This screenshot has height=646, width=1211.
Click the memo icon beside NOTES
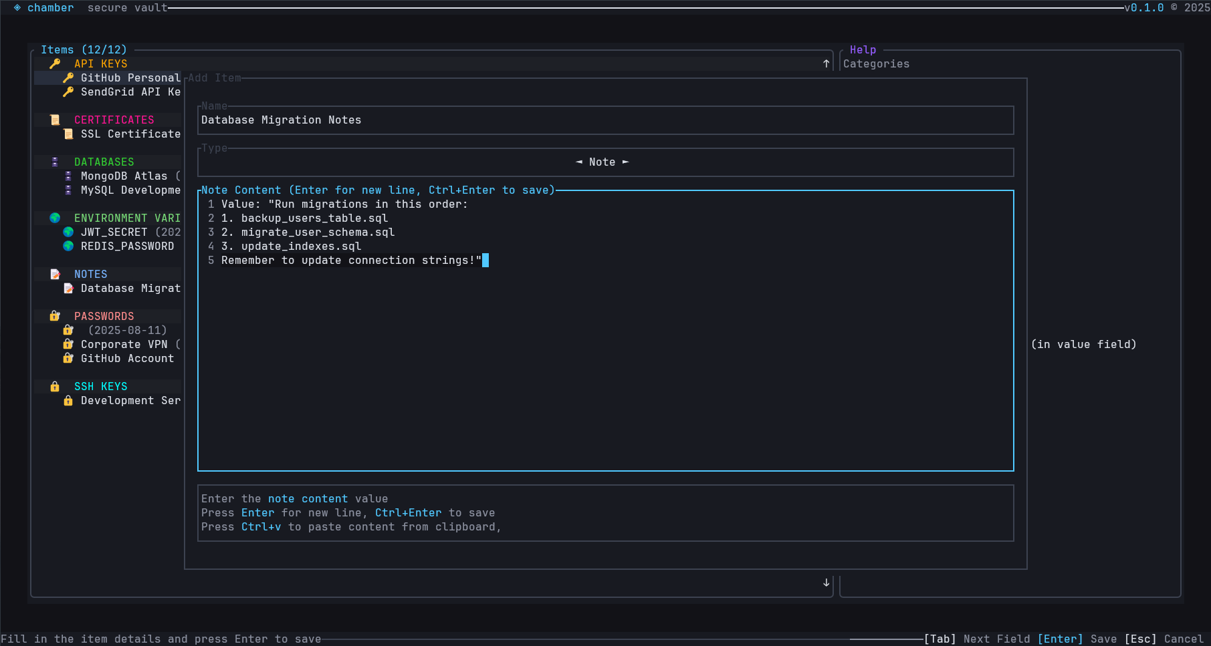[55, 275]
